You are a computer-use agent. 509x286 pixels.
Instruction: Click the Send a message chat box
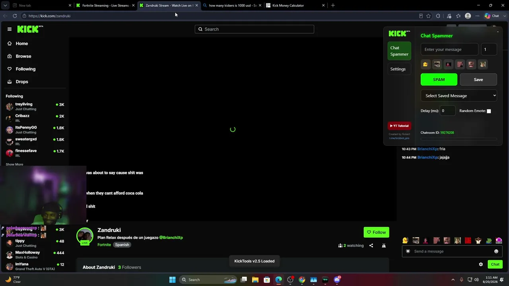(x=452, y=251)
